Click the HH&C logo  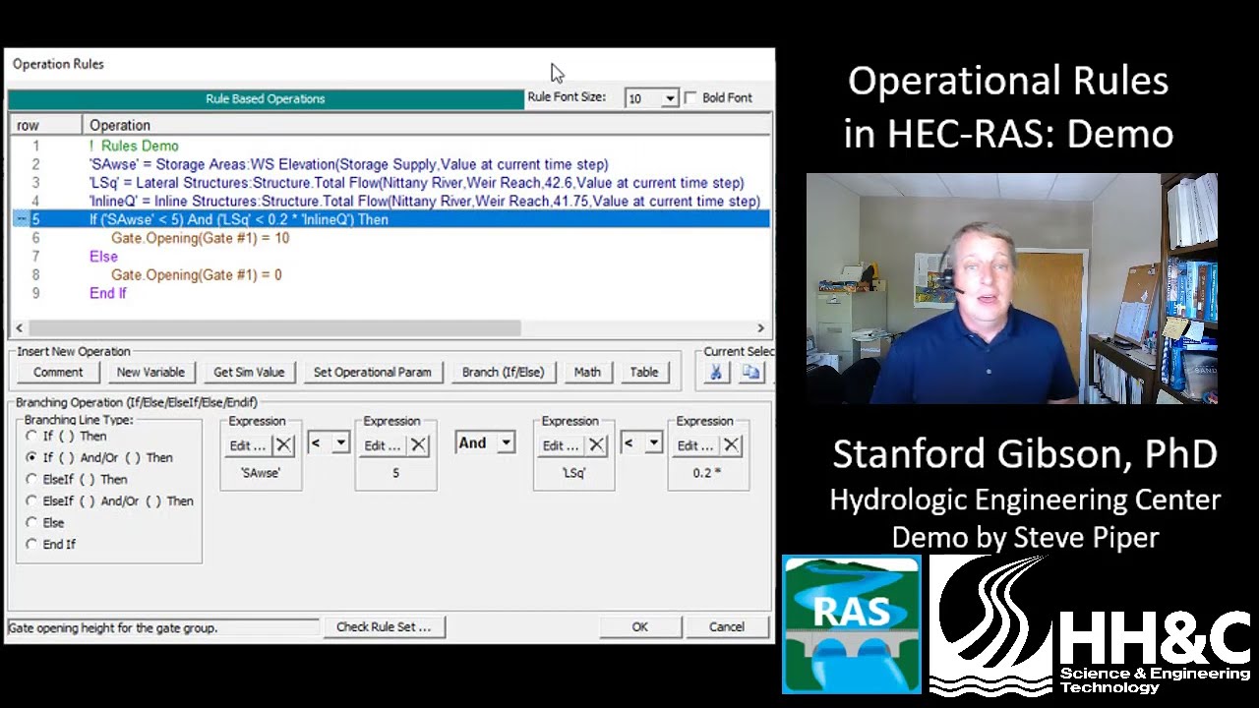[1090, 624]
